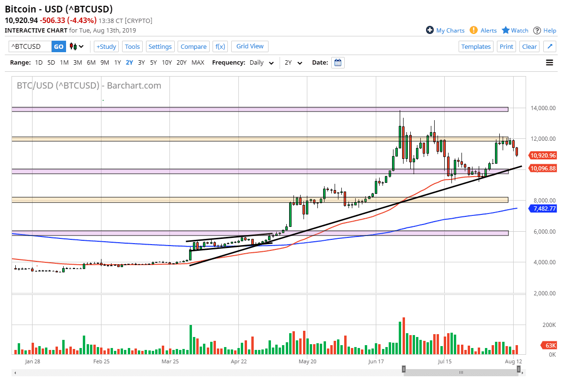
Task: Open Help via the question mark icon
Action: [x=537, y=30]
